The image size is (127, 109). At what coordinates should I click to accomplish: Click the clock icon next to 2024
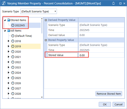tap(13, 73)
